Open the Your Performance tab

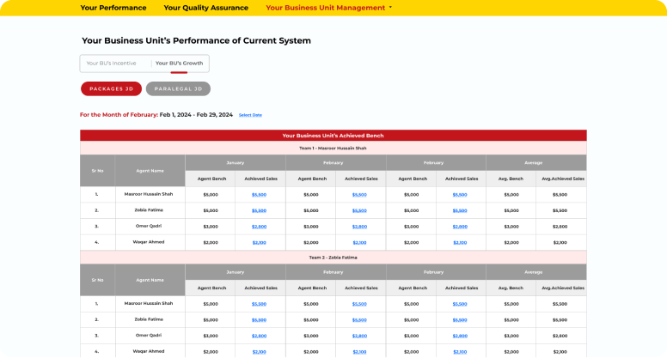click(x=113, y=8)
